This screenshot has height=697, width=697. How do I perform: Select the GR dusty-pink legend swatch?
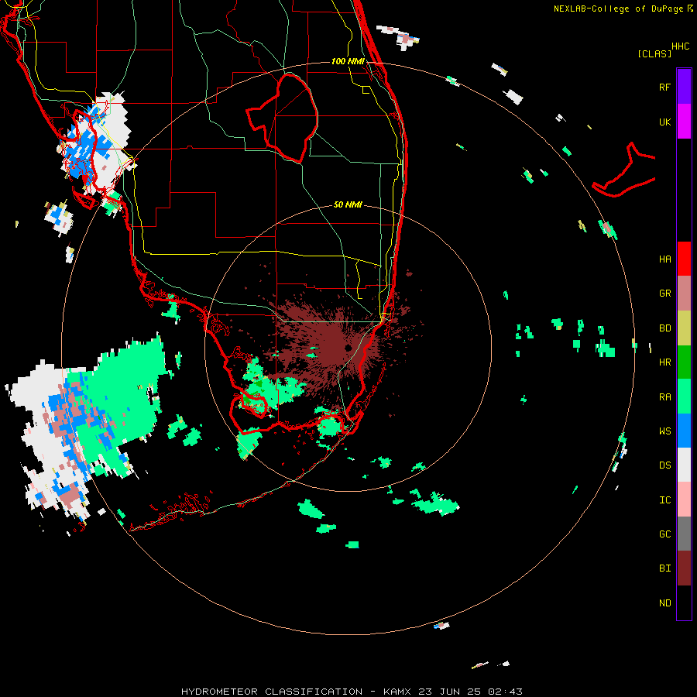(x=684, y=294)
